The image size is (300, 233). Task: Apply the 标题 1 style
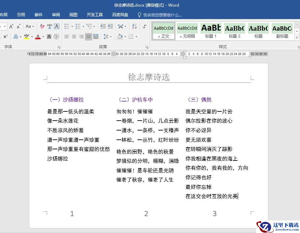point(211,31)
